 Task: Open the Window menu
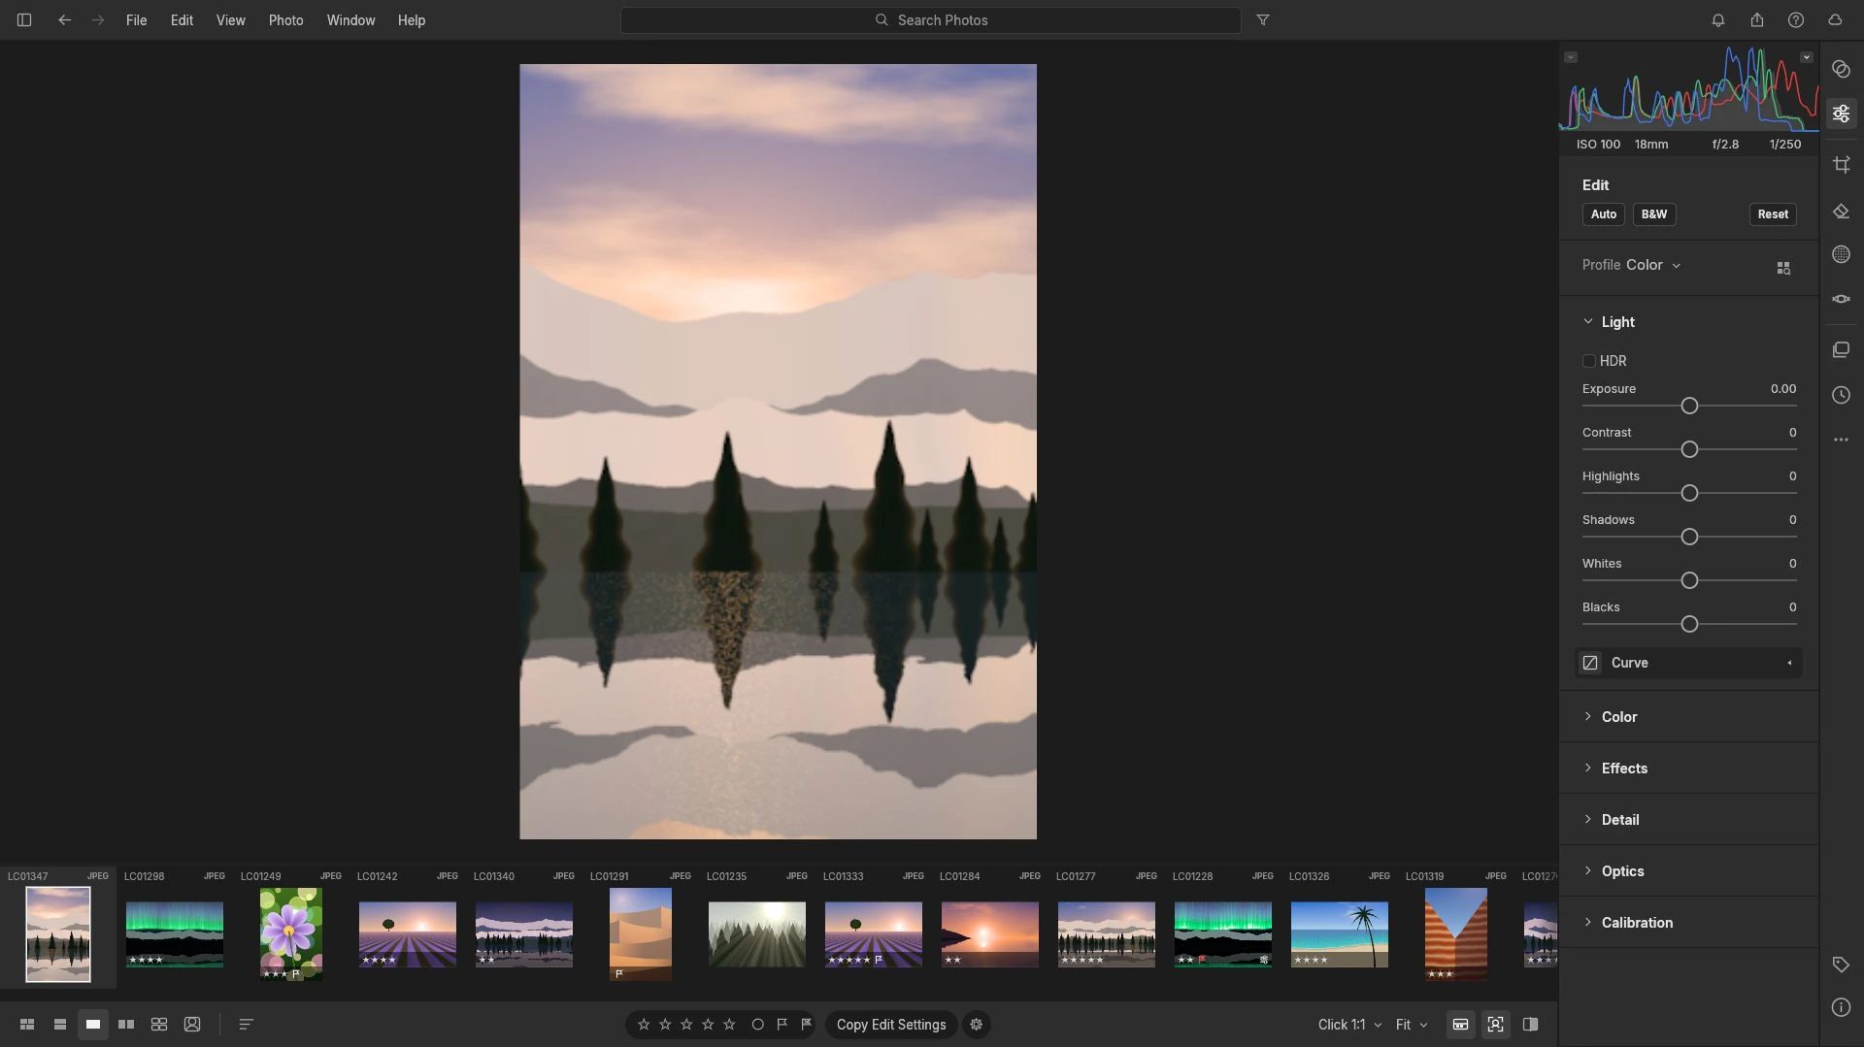[350, 19]
